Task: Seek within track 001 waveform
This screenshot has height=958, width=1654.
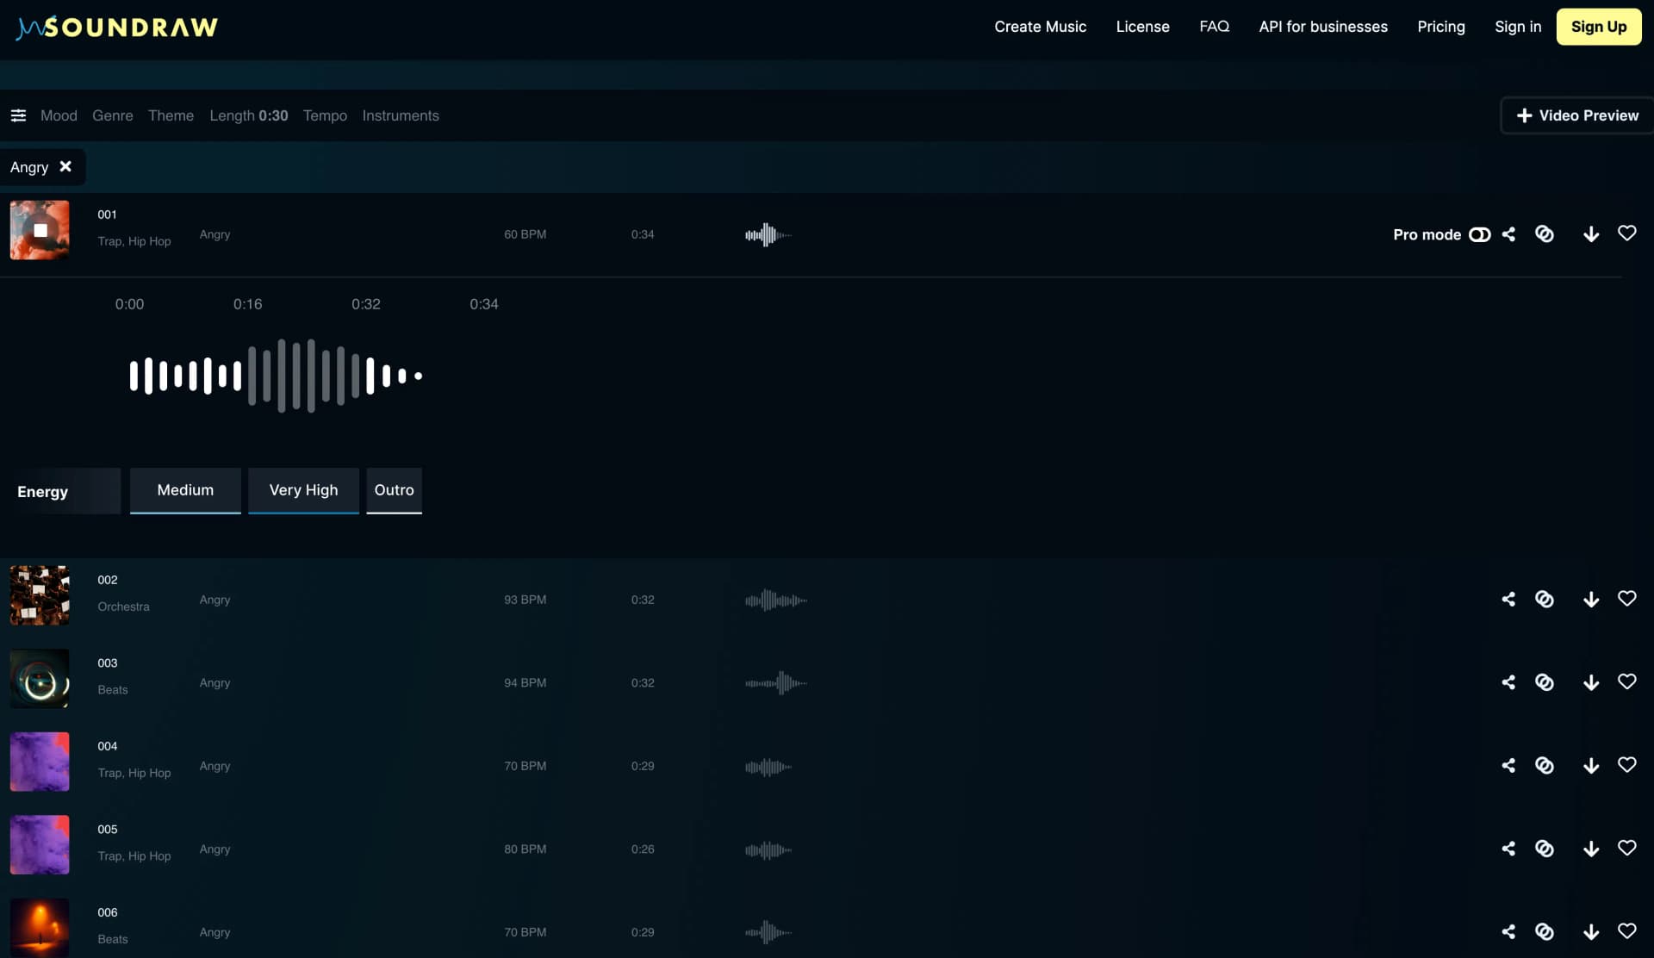Action: pos(276,375)
